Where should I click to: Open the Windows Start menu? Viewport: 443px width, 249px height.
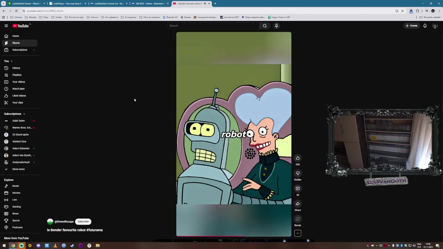coord(4,246)
